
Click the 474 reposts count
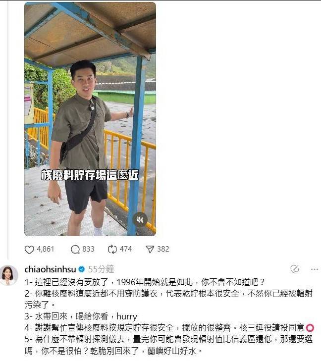[126, 249]
